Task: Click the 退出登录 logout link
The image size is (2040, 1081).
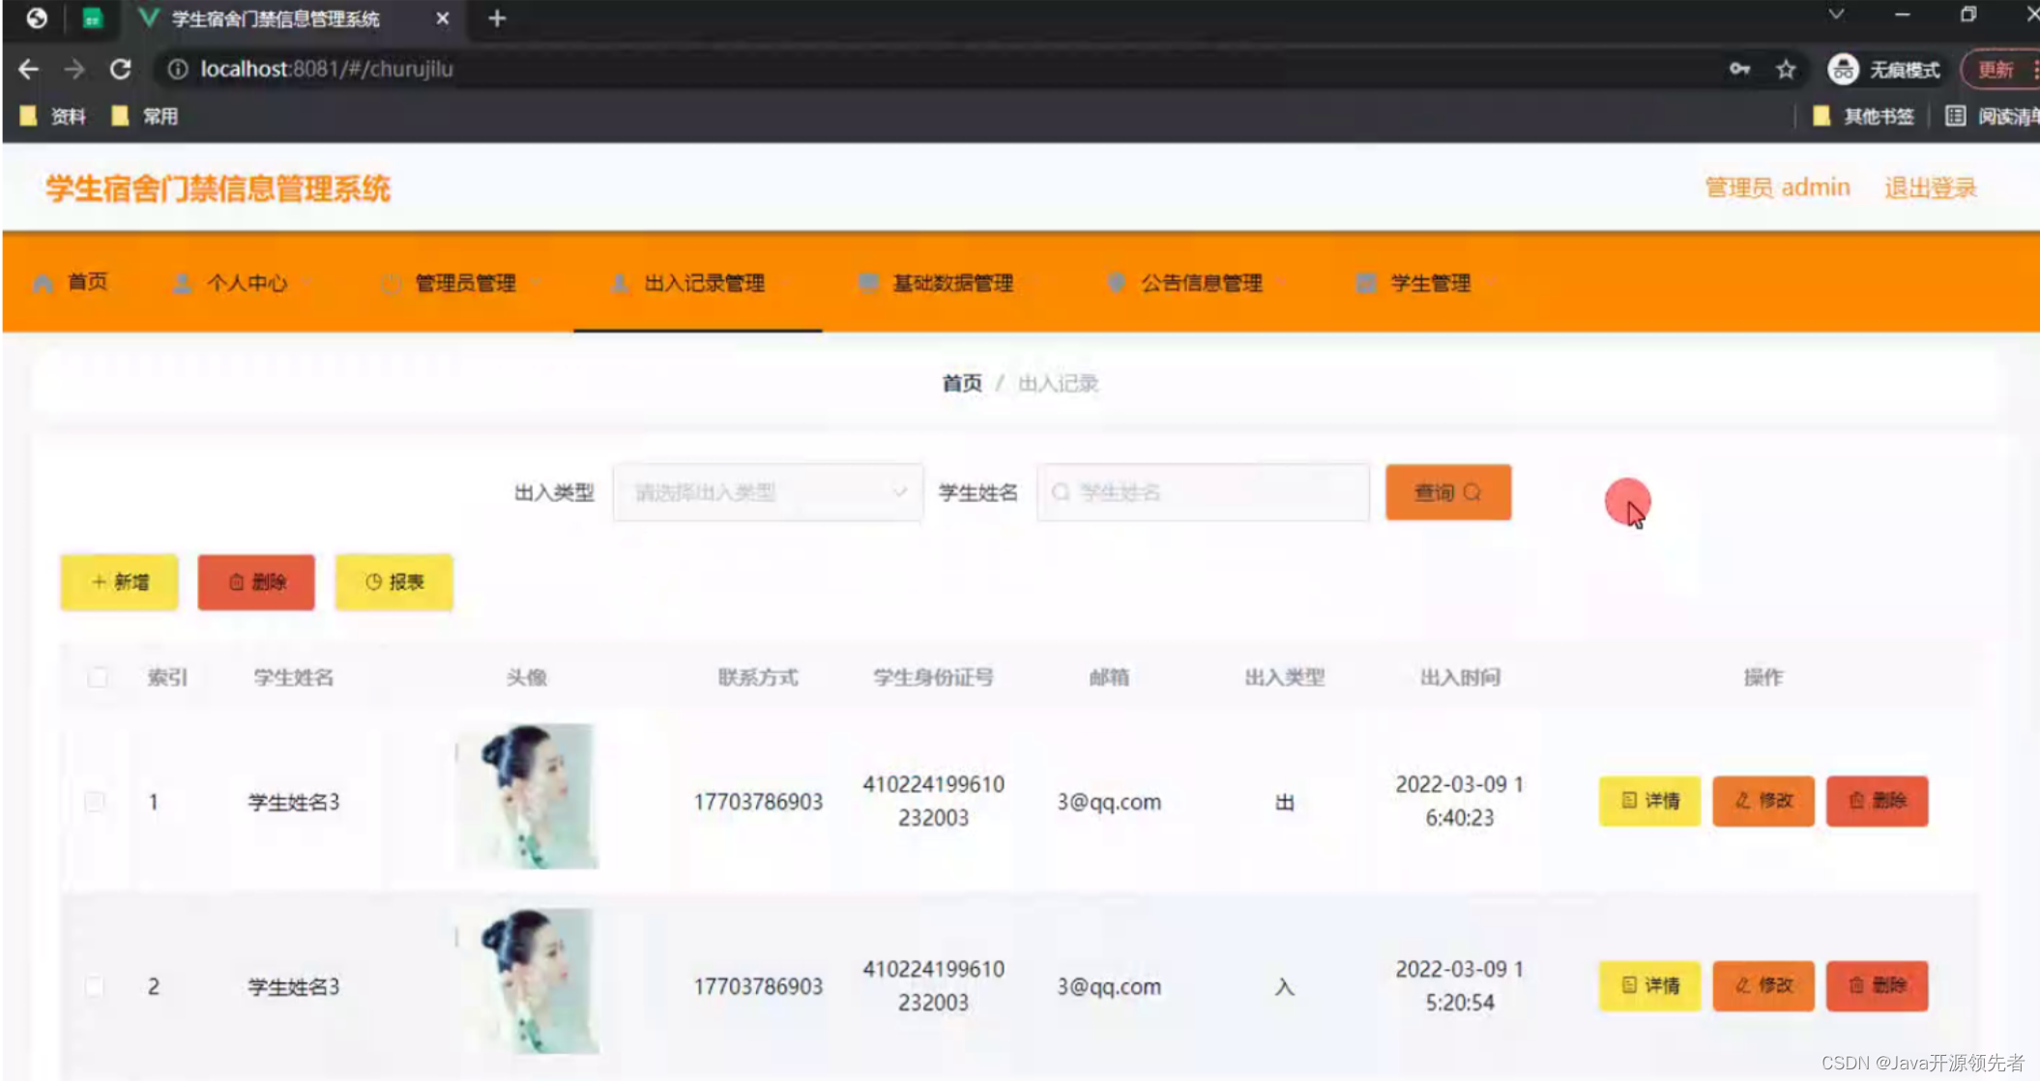Action: click(1930, 188)
